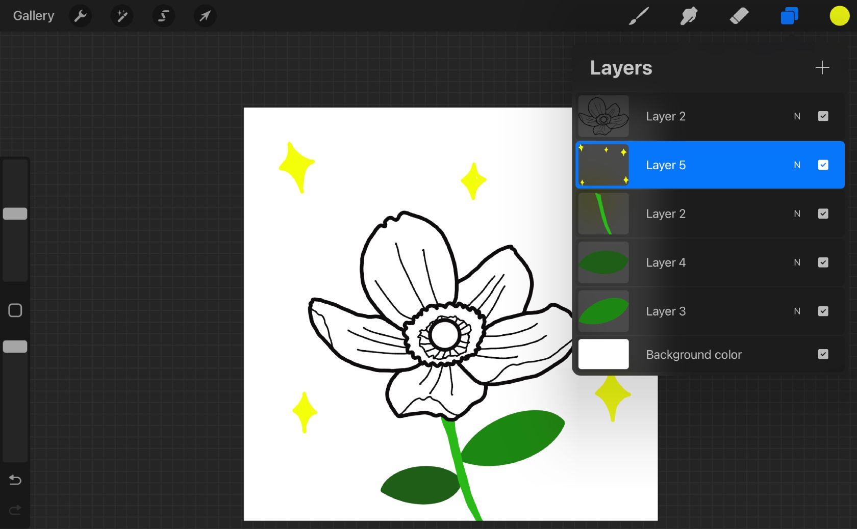The image size is (857, 529).
Task: Open the blend mode for Layer 5
Action: pyautogui.click(x=797, y=165)
